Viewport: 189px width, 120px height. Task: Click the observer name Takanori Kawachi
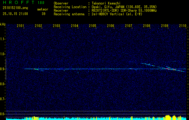106,3
